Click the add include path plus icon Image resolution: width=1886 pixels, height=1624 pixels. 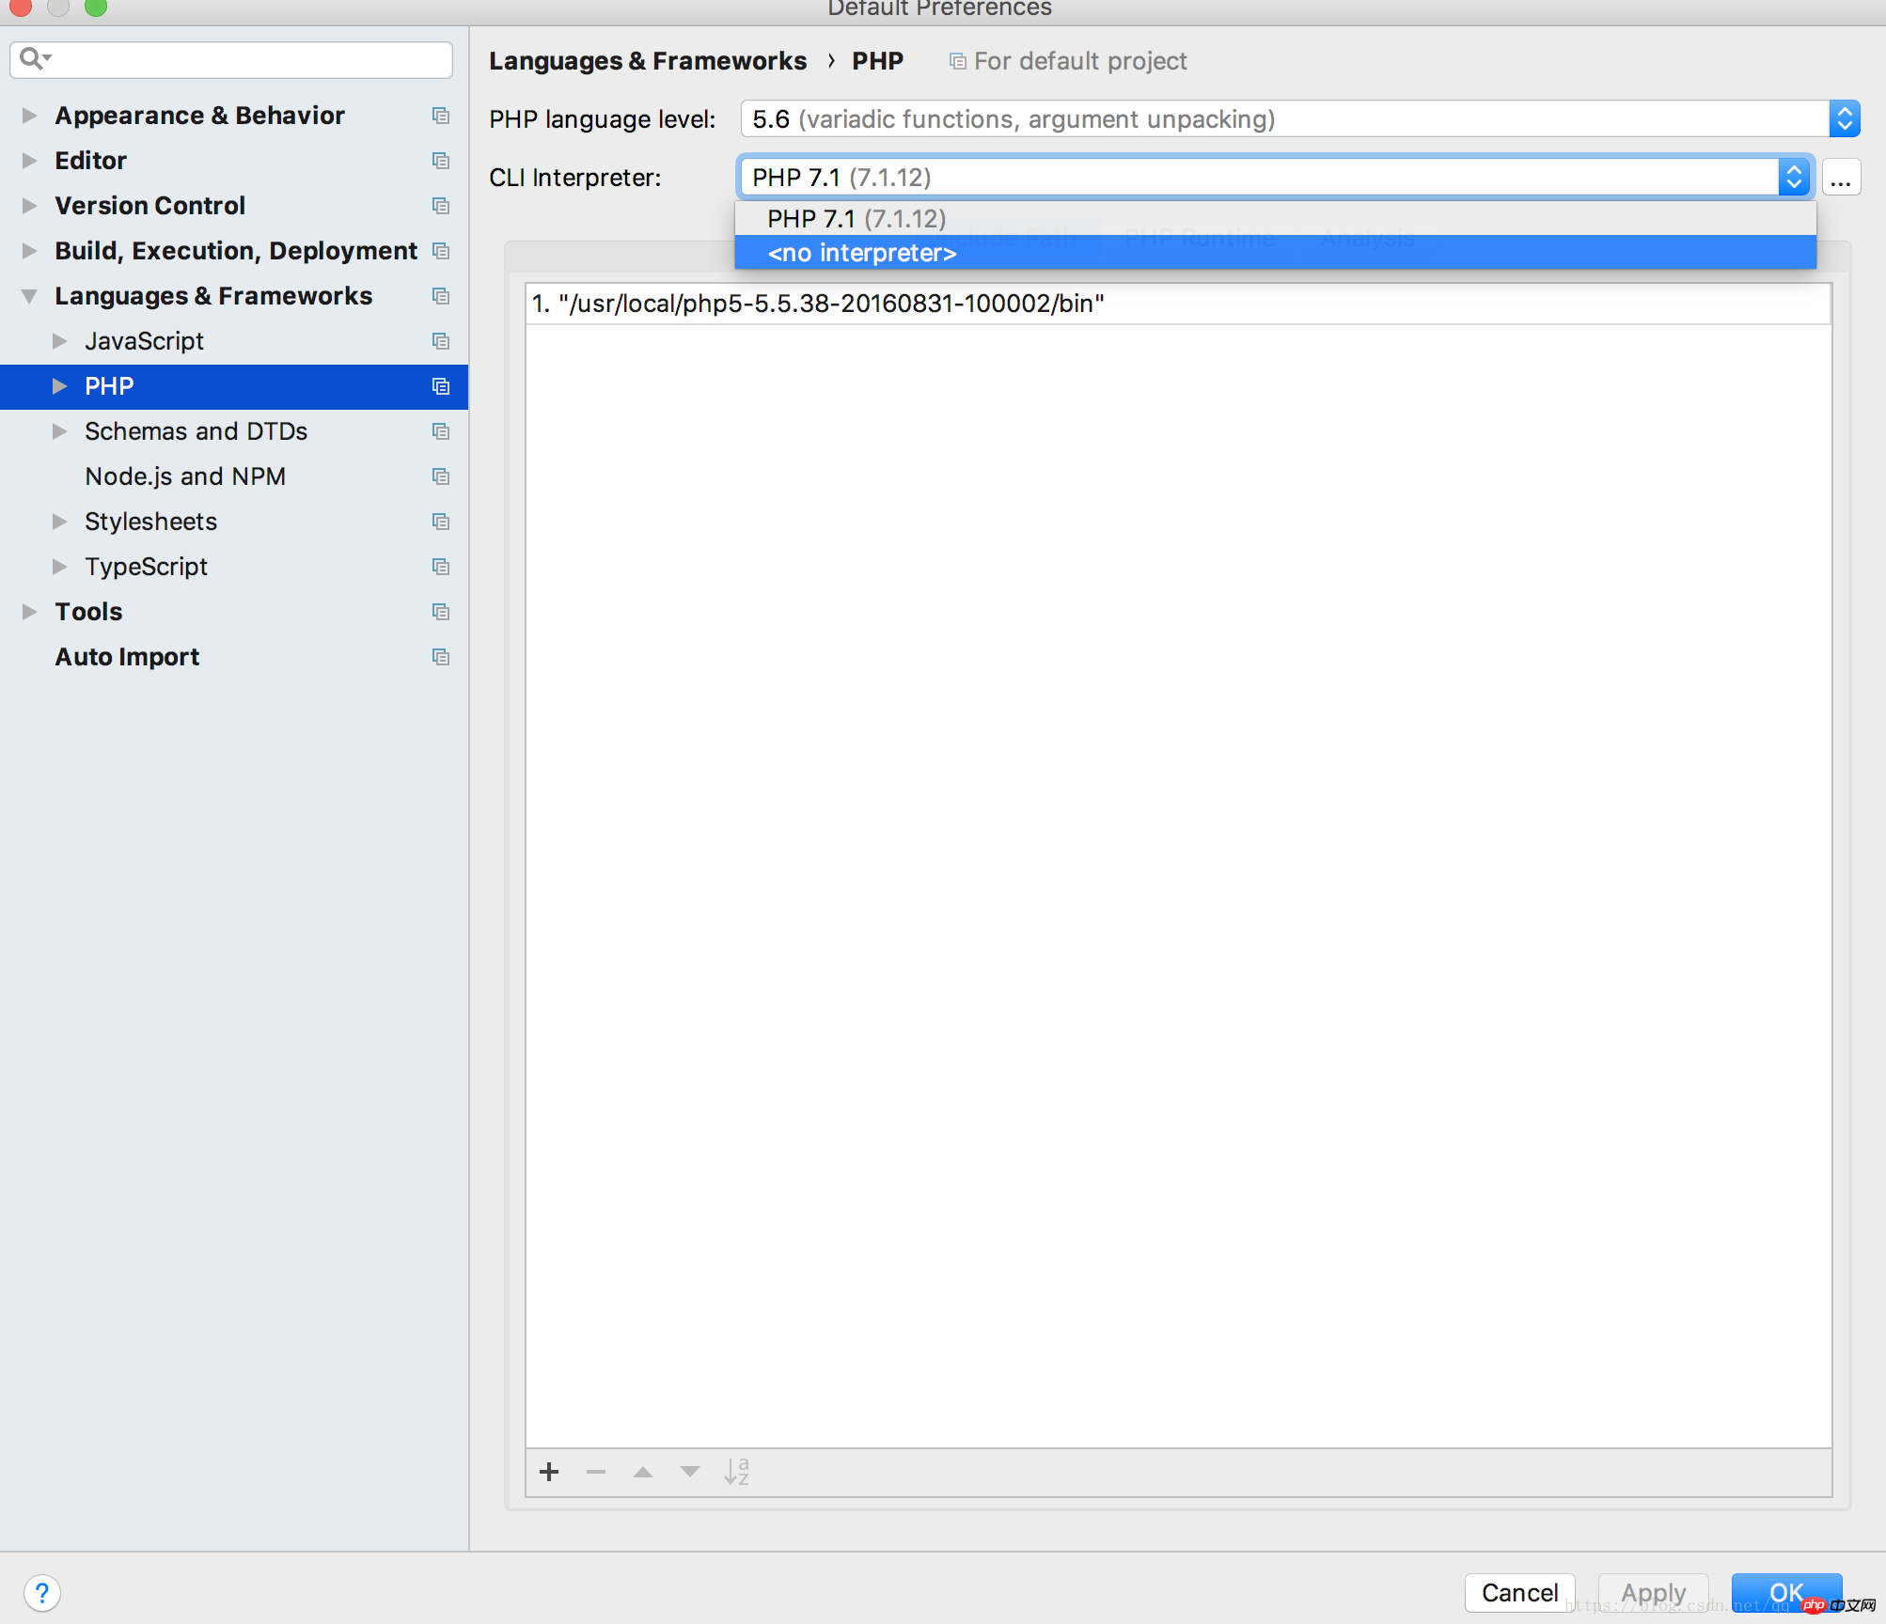point(550,1472)
